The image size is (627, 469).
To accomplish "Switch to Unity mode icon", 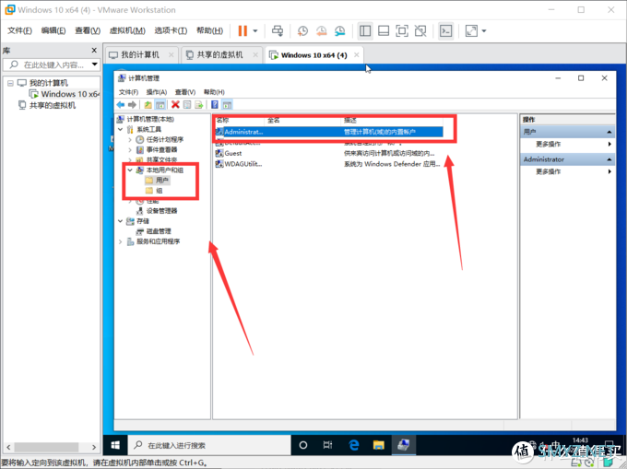I will [x=420, y=30].
